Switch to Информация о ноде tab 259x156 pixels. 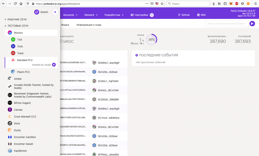pyautogui.click(x=89, y=25)
